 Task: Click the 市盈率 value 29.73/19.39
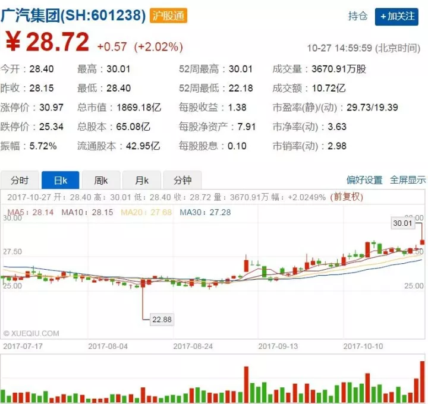click(x=372, y=108)
